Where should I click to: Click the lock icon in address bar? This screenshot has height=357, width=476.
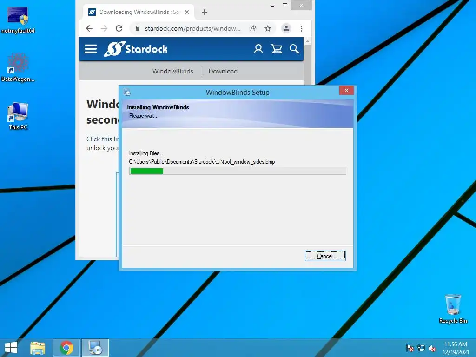click(x=138, y=28)
